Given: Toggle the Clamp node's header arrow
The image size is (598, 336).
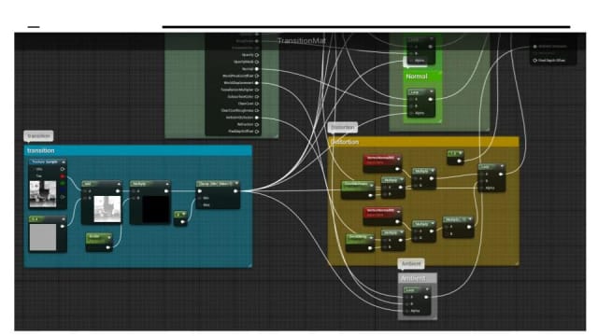Looking at the screenshot, I should click(236, 183).
